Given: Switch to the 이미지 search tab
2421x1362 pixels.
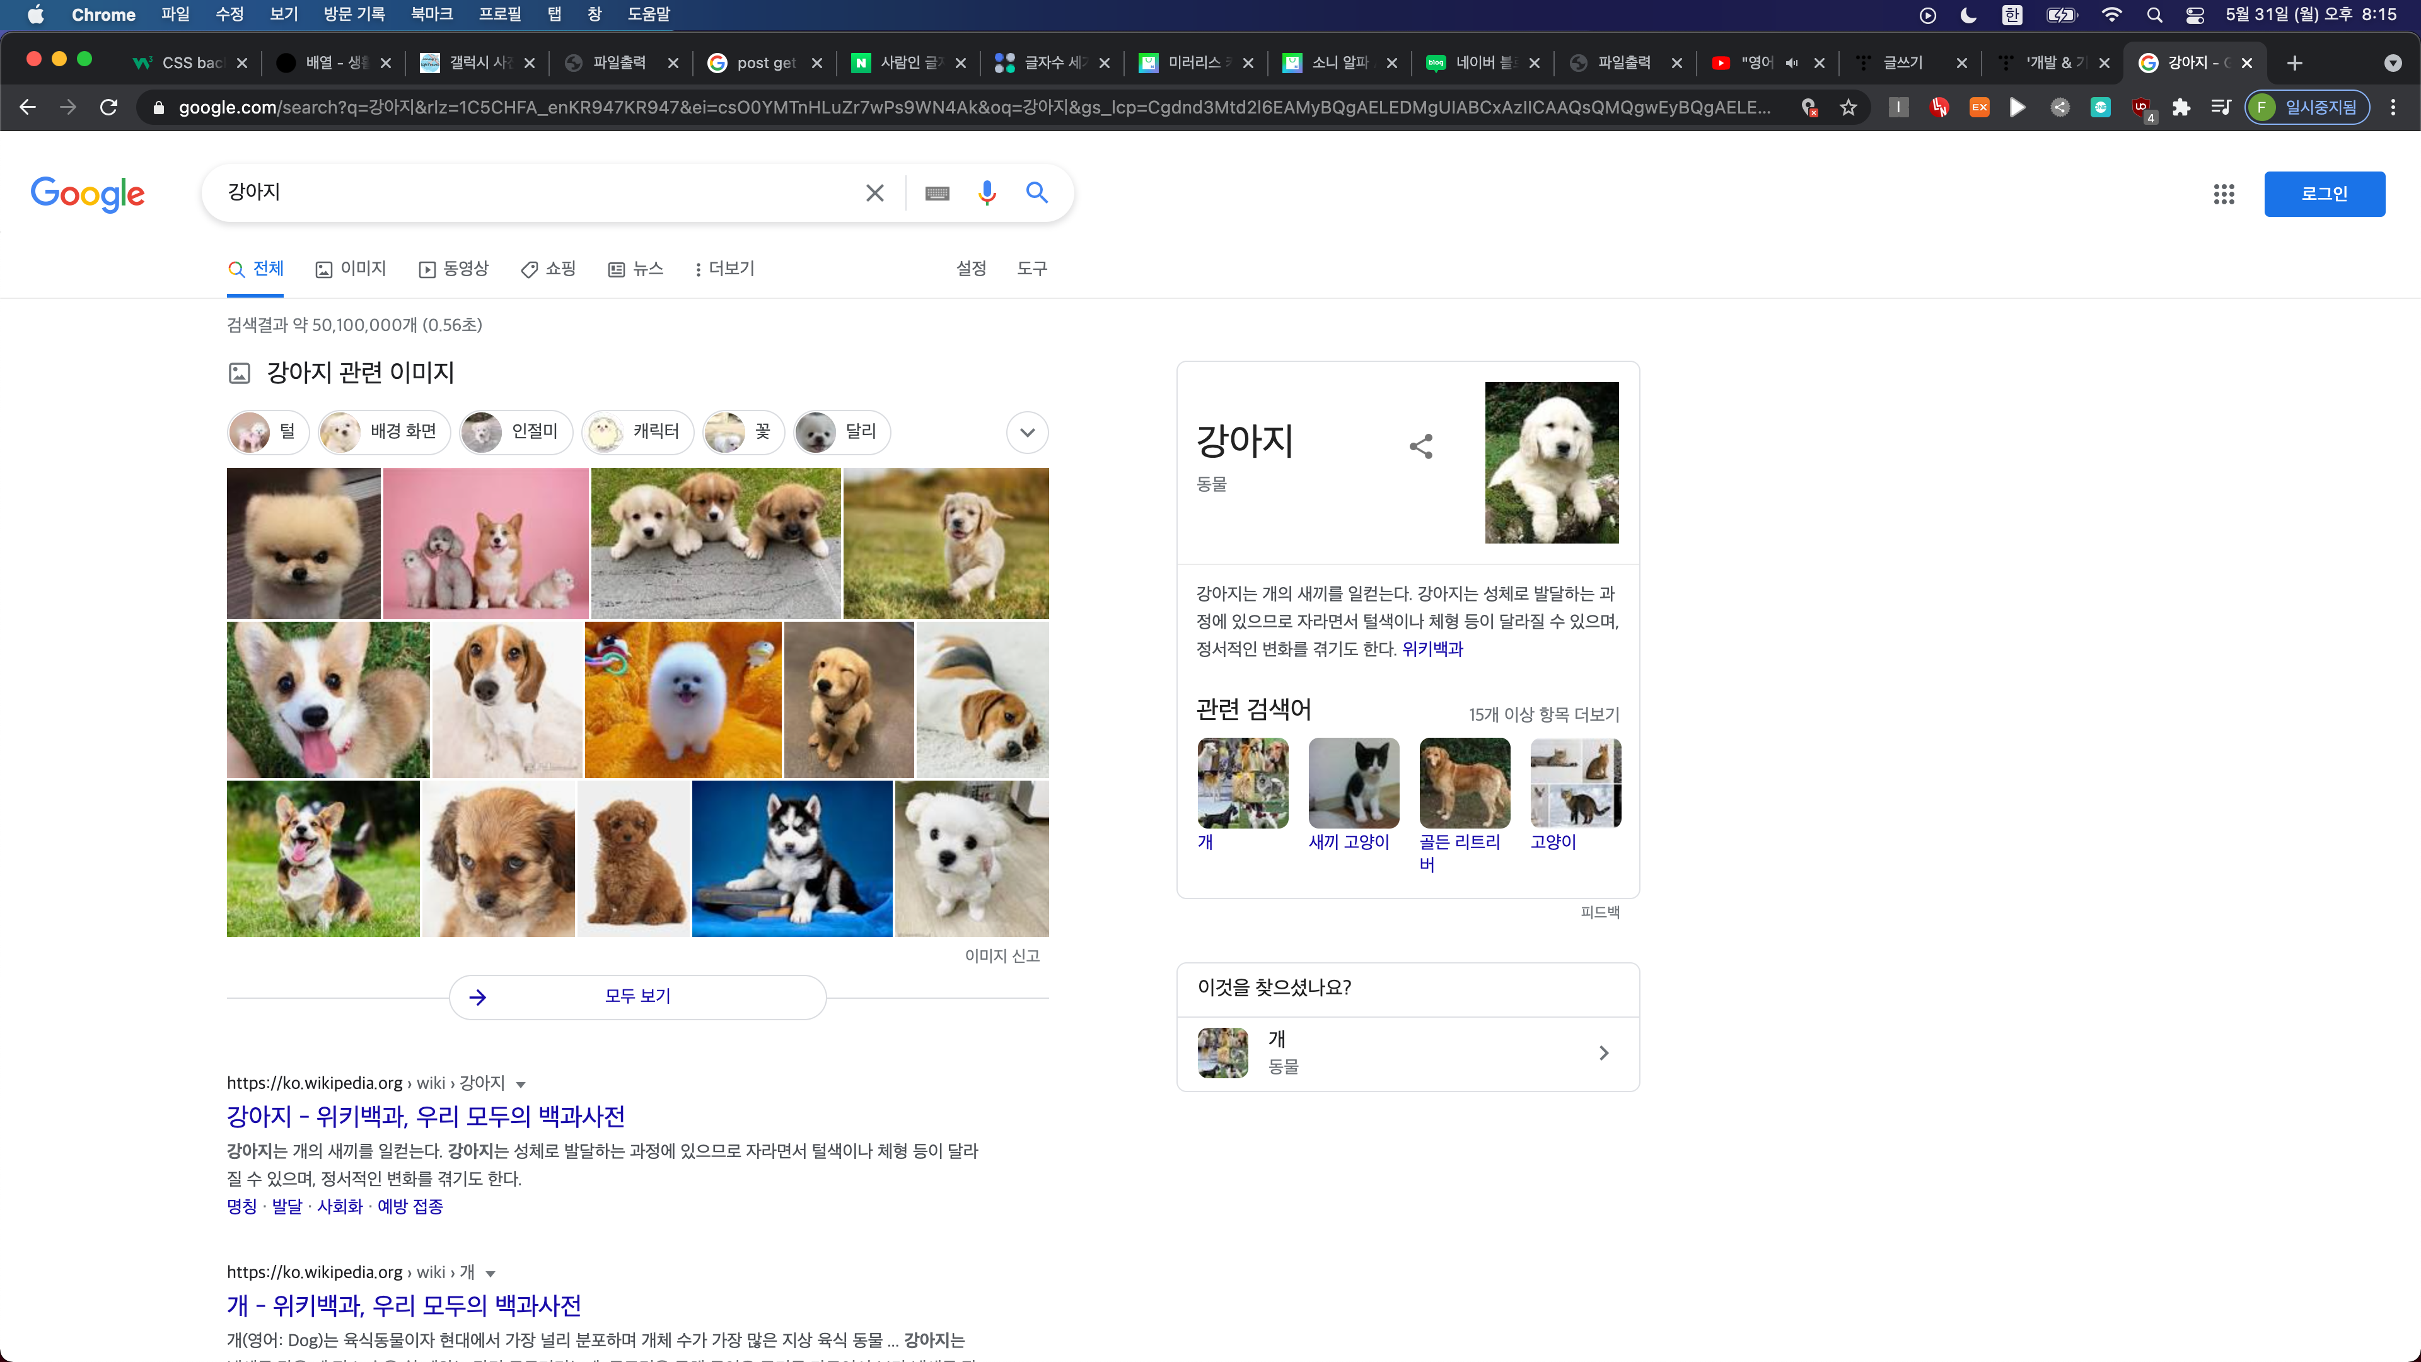Looking at the screenshot, I should tap(352, 269).
